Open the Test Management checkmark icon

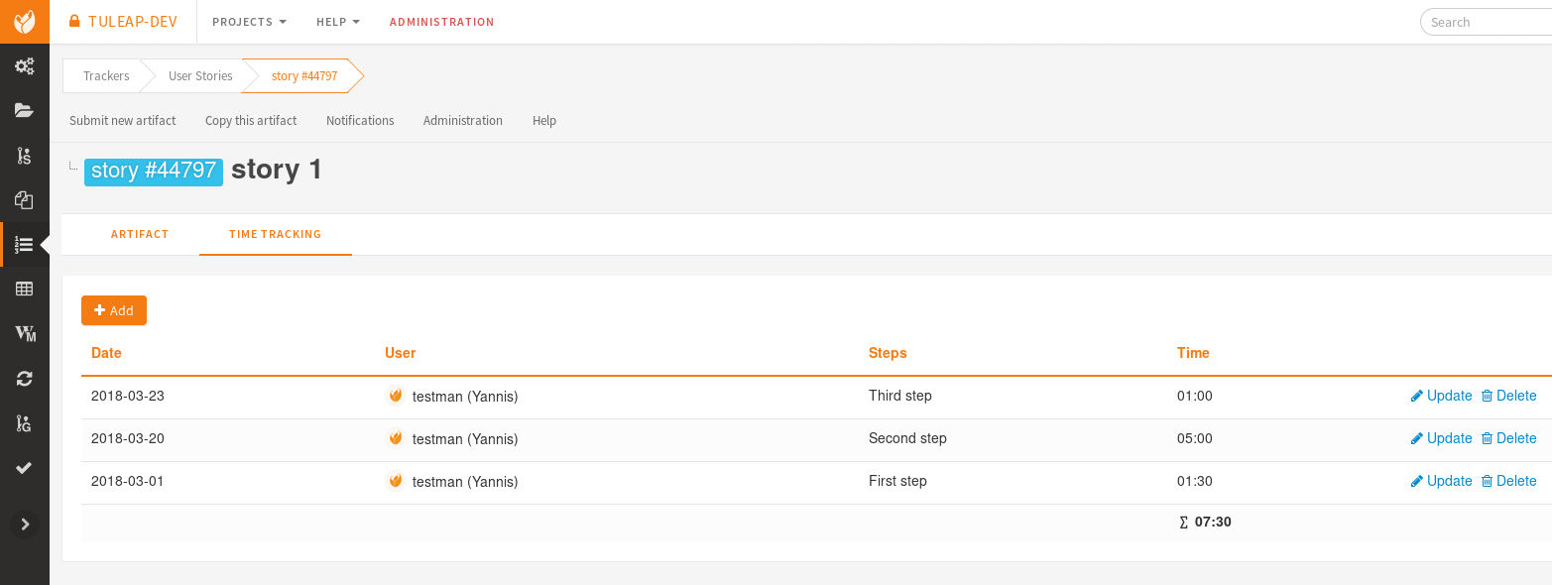25,468
